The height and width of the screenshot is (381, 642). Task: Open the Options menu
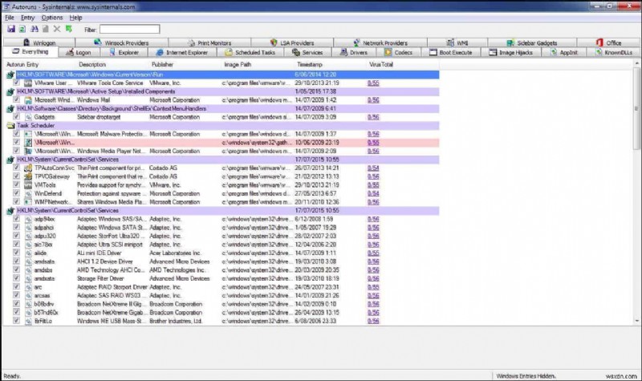point(52,18)
